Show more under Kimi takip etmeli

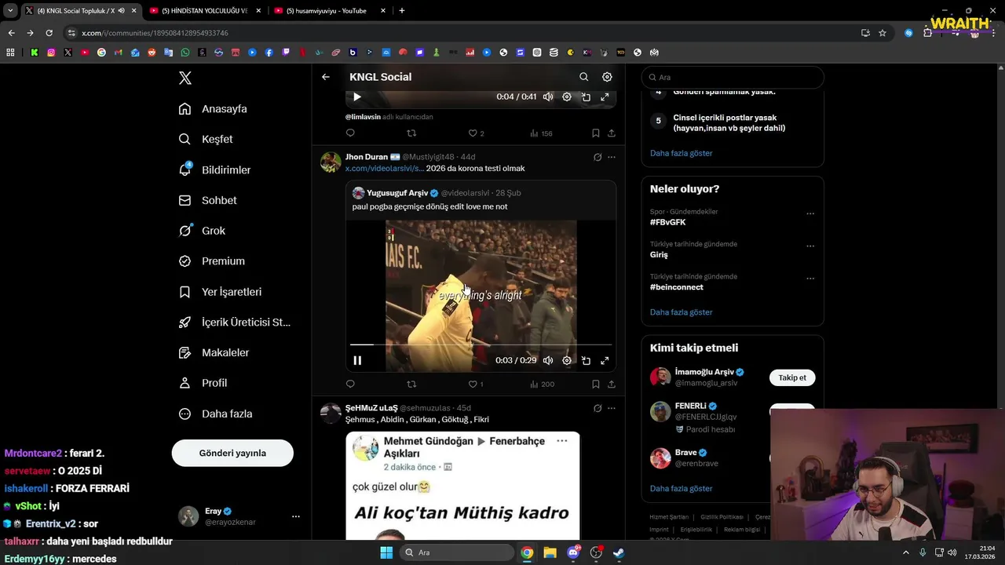pyautogui.click(x=681, y=488)
